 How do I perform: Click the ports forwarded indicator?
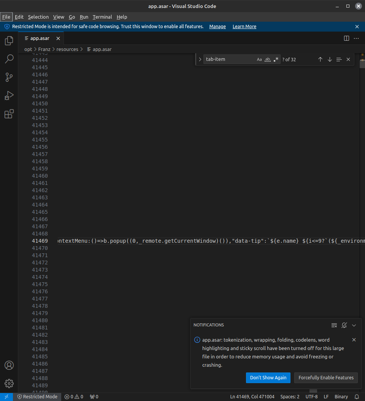click(94, 397)
